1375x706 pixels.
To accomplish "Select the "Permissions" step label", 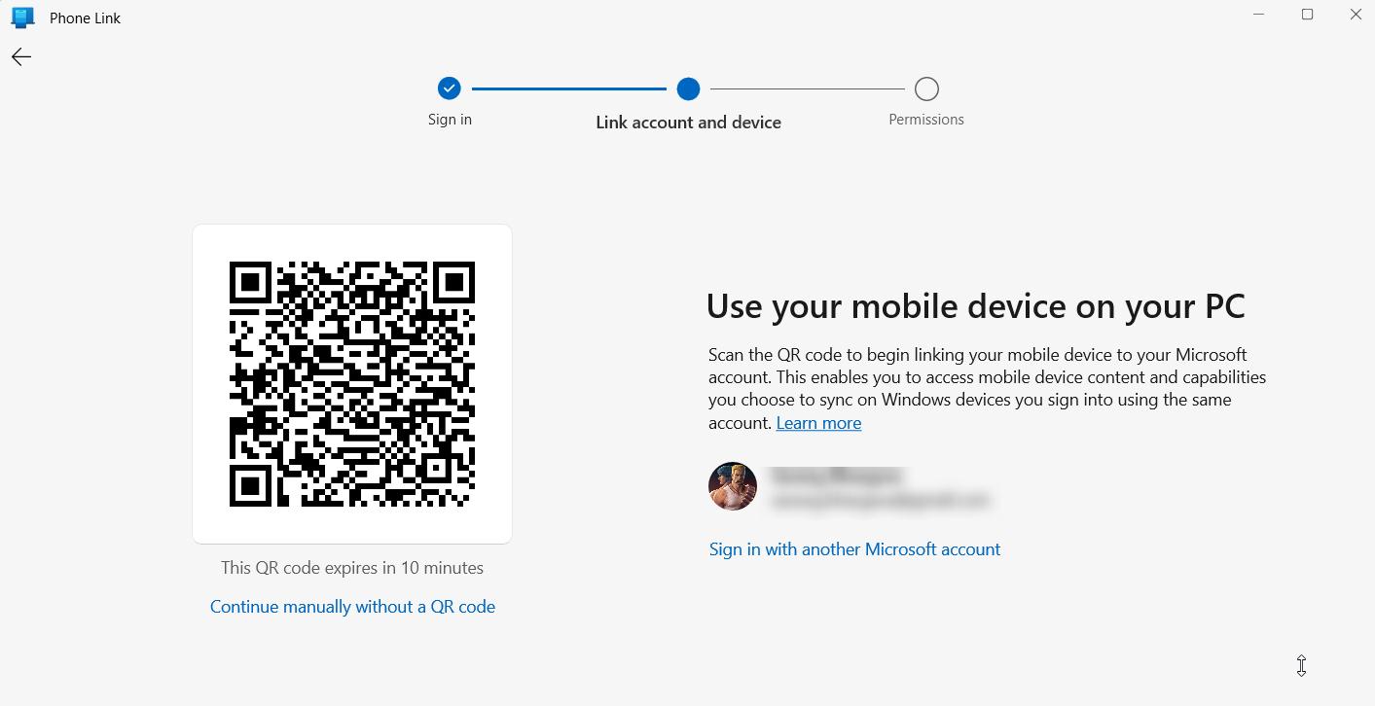I will click(926, 120).
